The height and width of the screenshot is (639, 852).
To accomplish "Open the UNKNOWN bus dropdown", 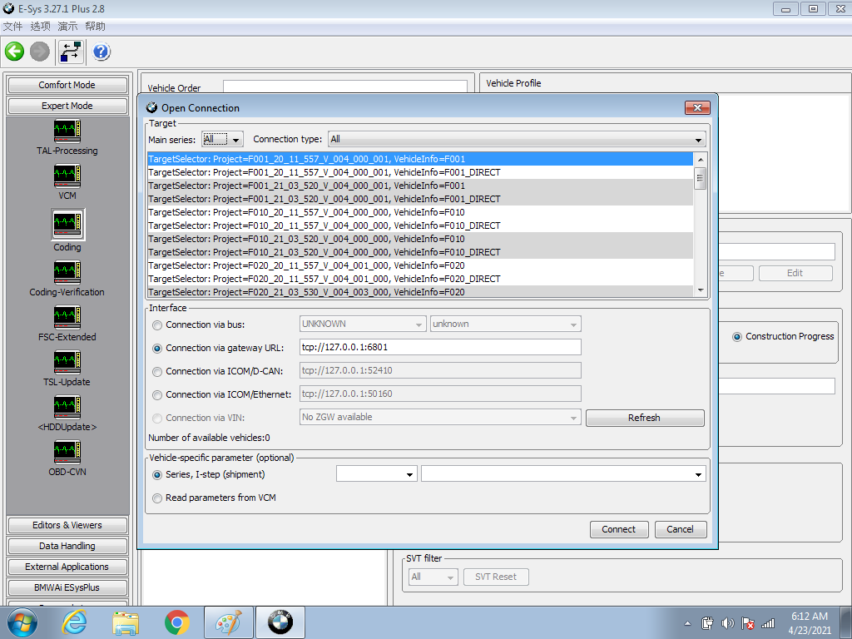I will pyautogui.click(x=363, y=324).
